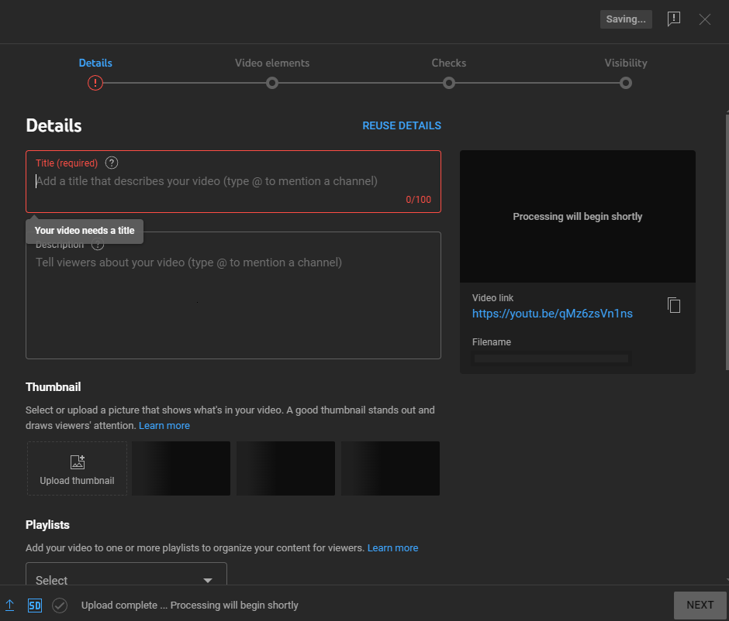Click the video preview processing area

tap(578, 216)
